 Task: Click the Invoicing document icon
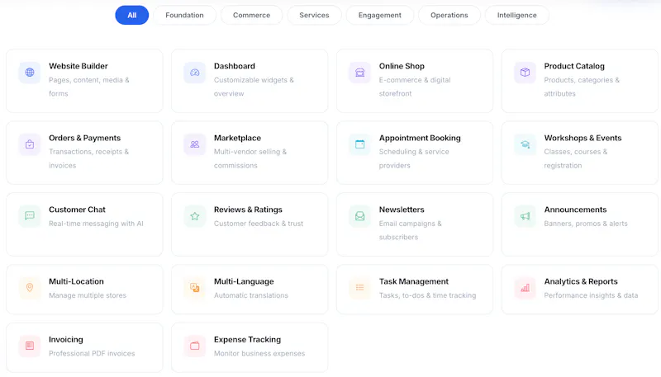click(30, 346)
